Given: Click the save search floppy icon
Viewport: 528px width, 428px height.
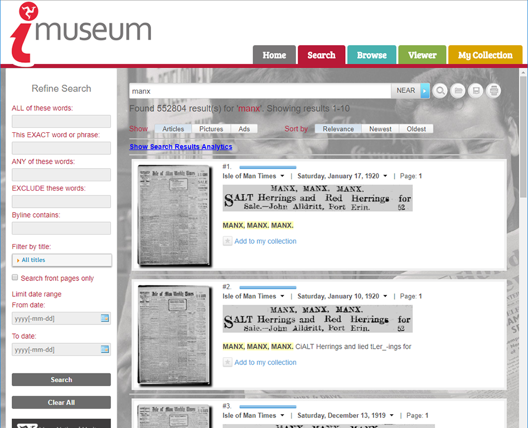Looking at the screenshot, I should point(476,91).
